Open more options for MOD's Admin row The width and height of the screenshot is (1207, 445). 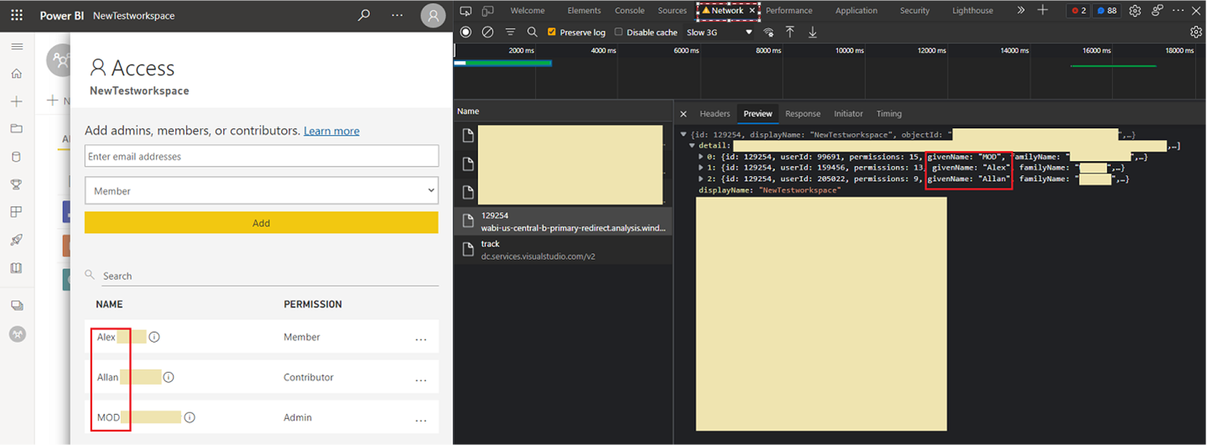421,420
